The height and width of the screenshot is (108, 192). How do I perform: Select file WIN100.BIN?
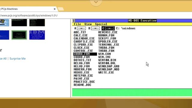[107, 60]
